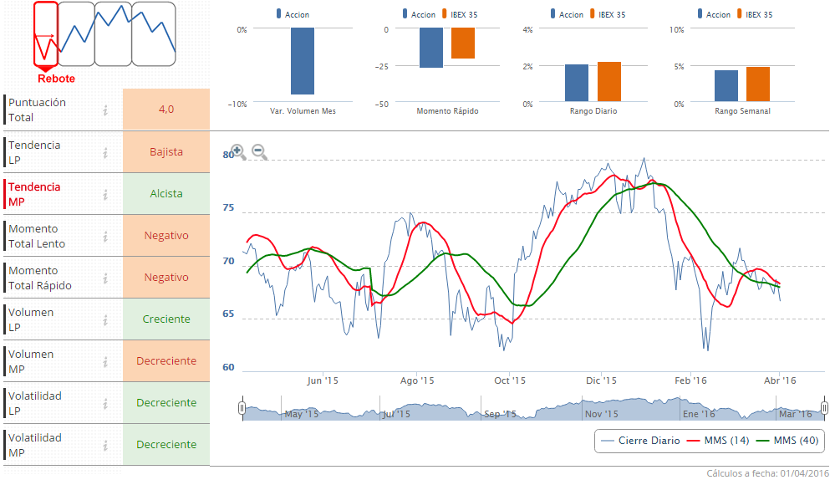Click info icon for Momento Total Lento
This screenshot has height=485, width=835.
click(x=106, y=236)
